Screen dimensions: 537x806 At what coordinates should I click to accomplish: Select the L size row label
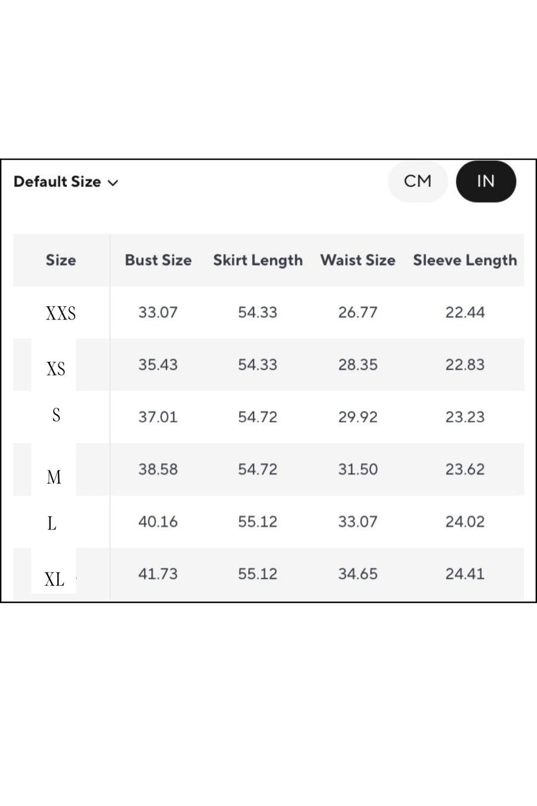(52, 524)
